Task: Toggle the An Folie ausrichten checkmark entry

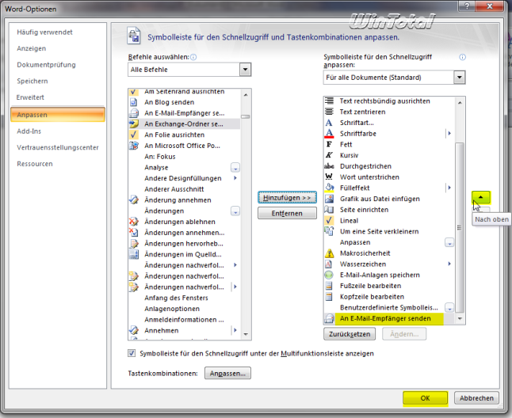Action: coord(184,135)
